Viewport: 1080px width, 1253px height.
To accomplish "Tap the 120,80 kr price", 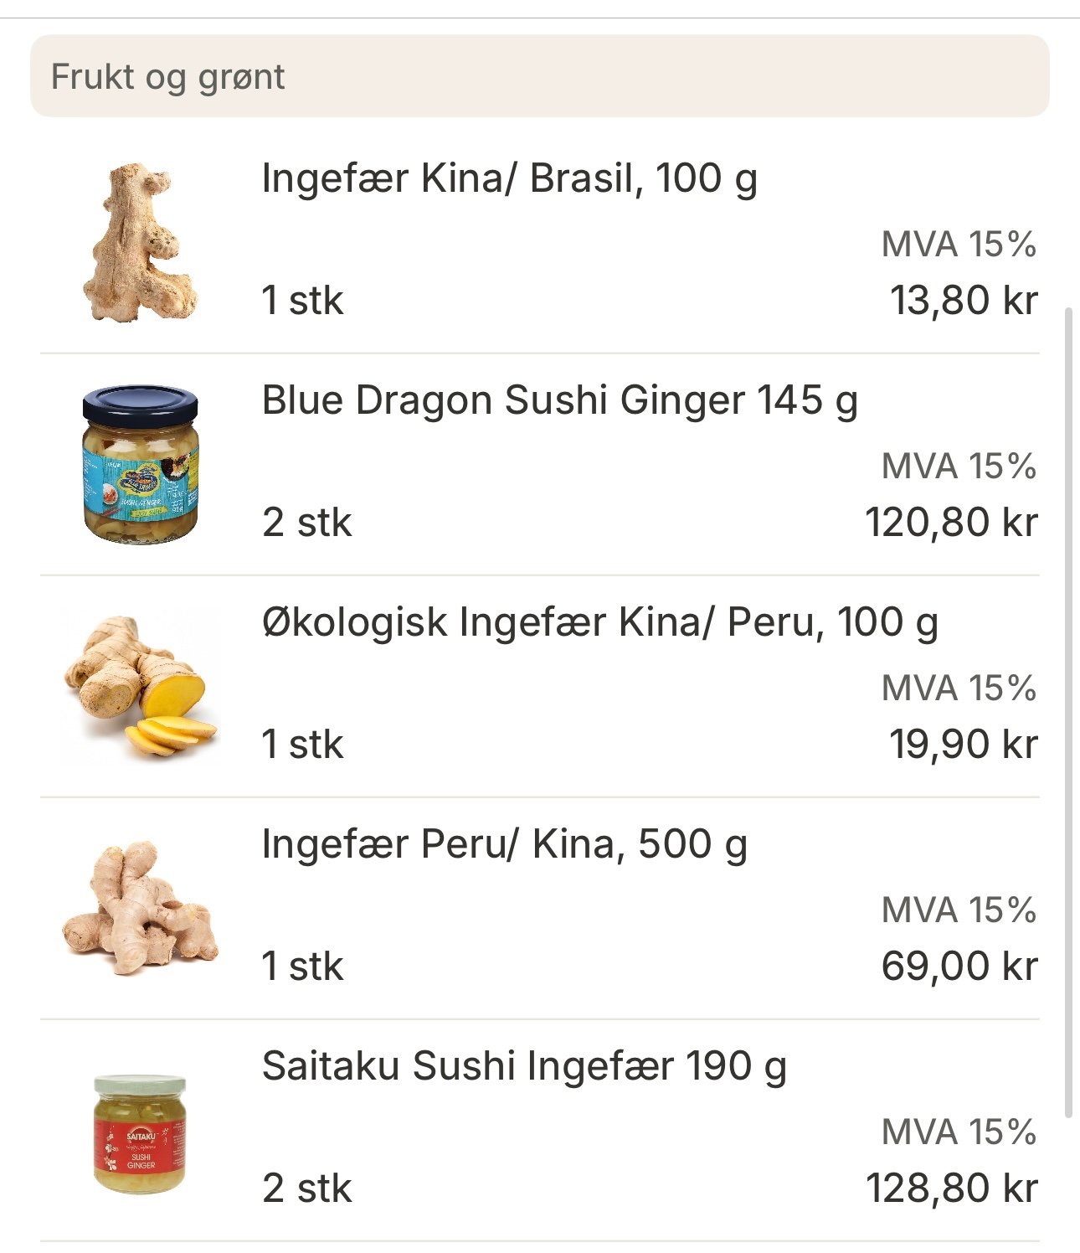I will tap(951, 522).
